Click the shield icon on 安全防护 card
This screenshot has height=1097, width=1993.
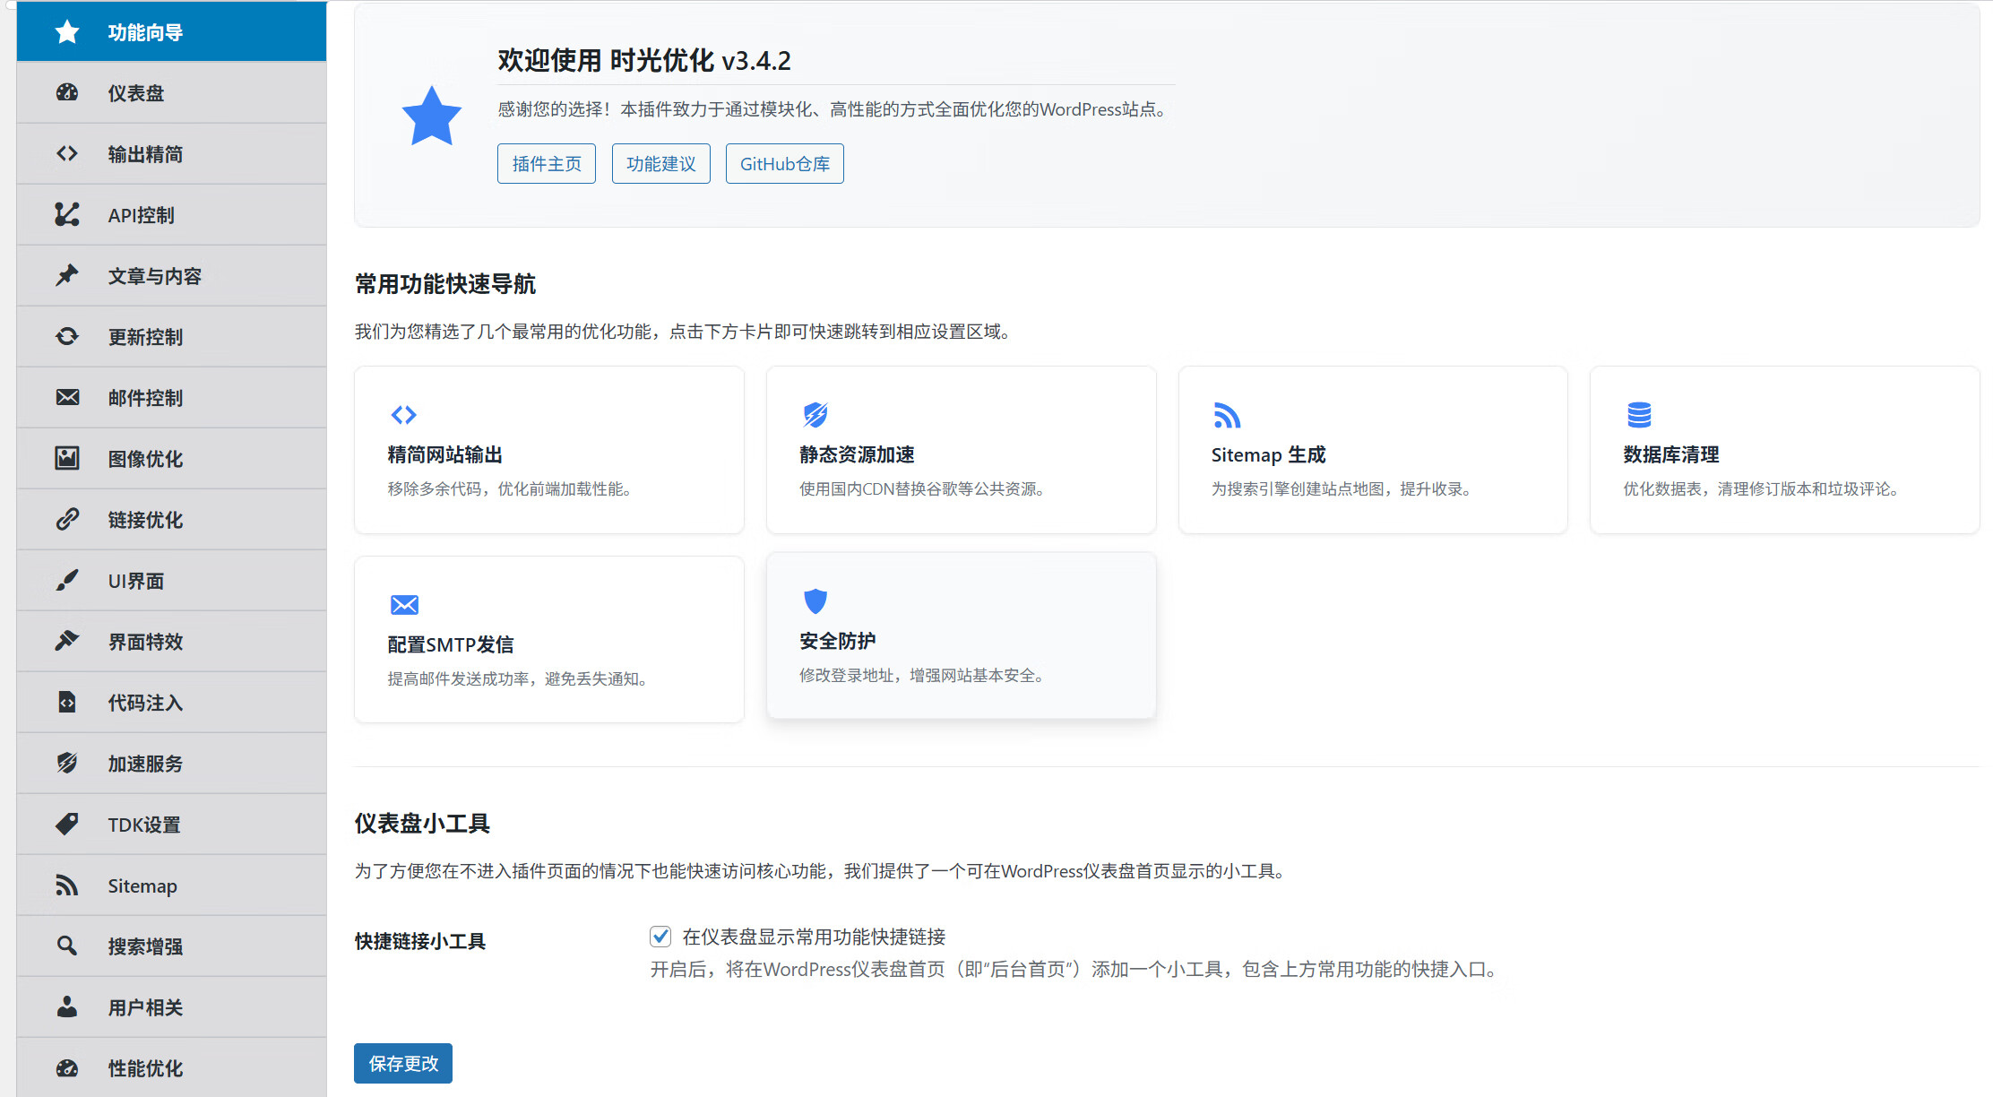click(x=815, y=600)
